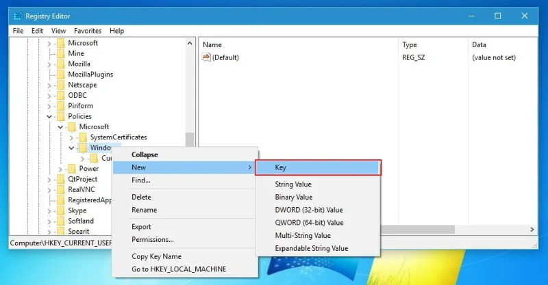The height and width of the screenshot is (285, 548).
Task: Click the Mozilla key folder icon
Action: point(61,64)
